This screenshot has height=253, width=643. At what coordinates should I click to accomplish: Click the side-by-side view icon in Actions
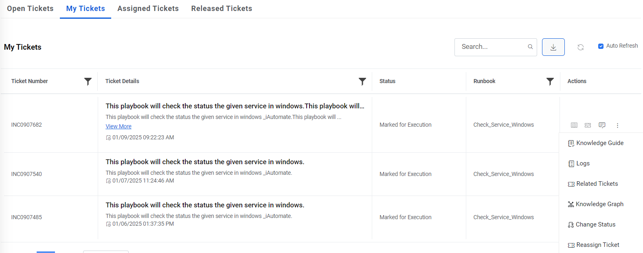coord(574,125)
